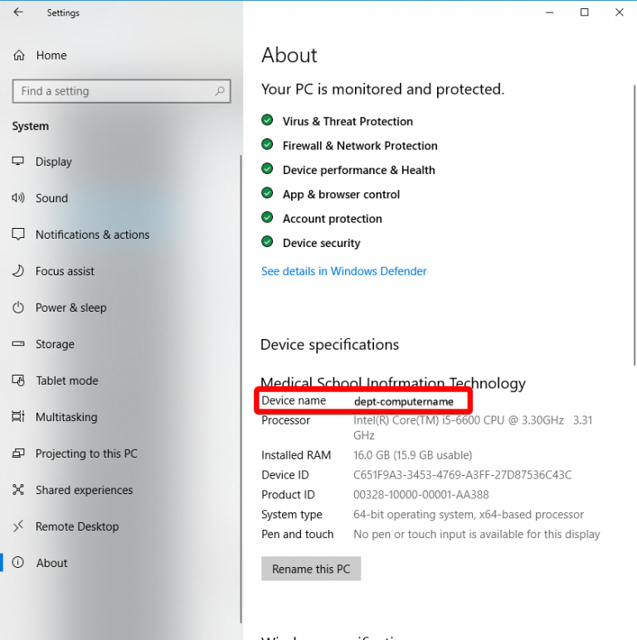Select Tablet mode in sidebar
The width and height of the screenshot is (637, 640).
[x=66, y=381]
